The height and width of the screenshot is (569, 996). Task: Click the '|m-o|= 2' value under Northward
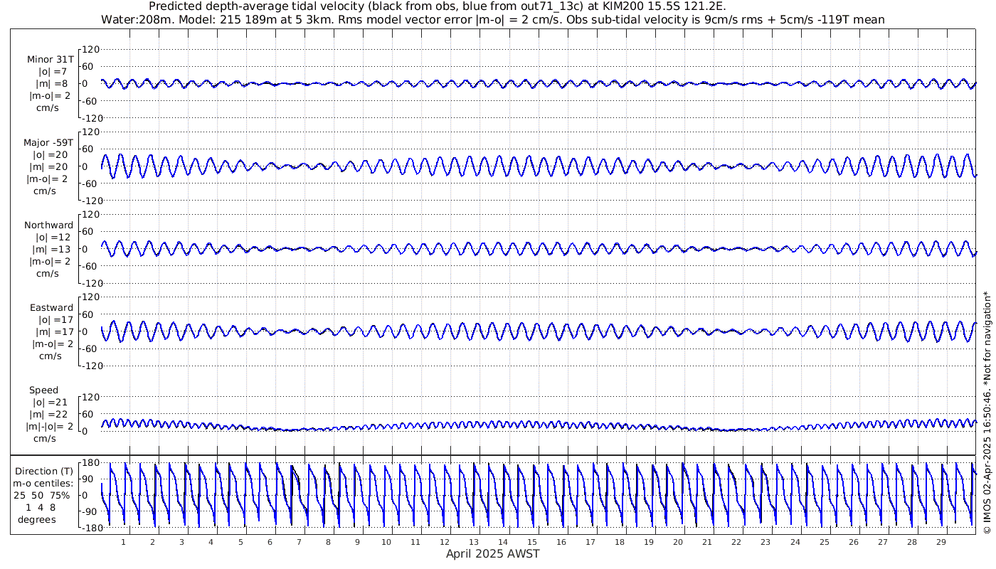50,261
